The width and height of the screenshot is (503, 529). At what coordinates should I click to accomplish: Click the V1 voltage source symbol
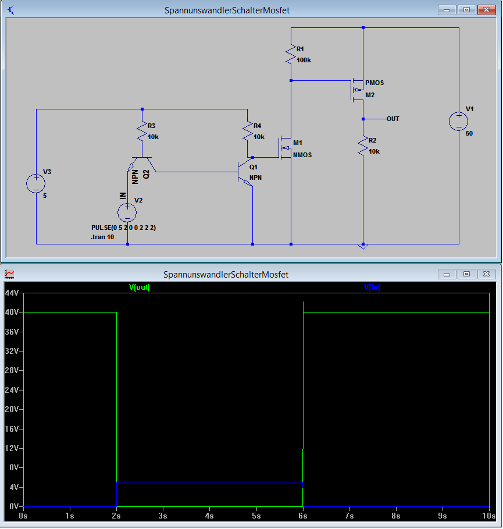click(x=458, y=122)
